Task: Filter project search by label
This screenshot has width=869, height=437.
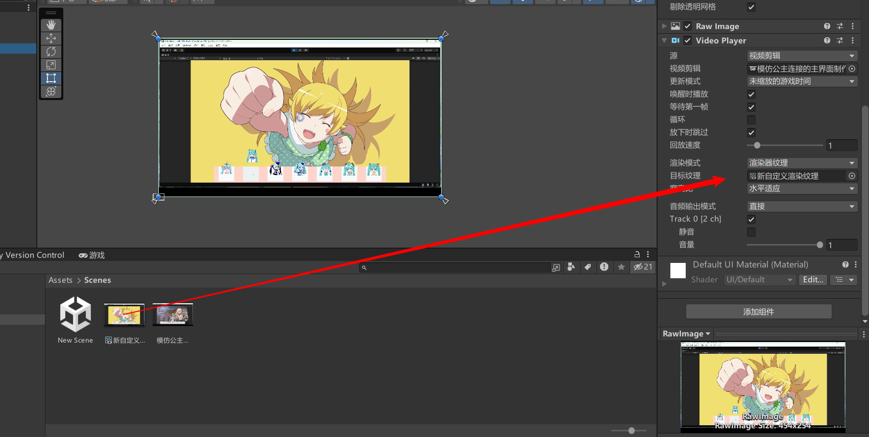Action: [x=588, y=267]
